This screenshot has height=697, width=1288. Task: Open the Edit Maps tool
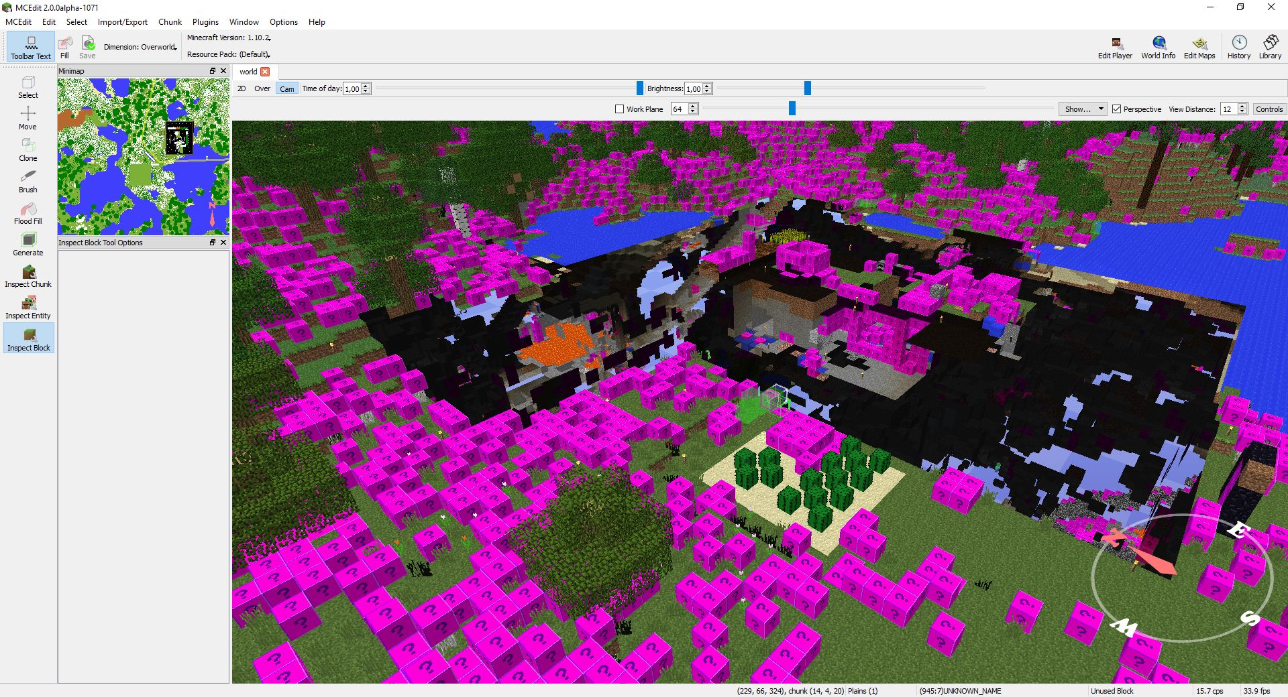coord(1199,48)
